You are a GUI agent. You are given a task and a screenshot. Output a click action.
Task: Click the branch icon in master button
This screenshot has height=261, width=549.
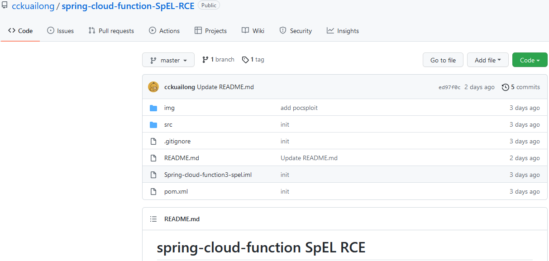pyautogui.click(x=153, y=60)
